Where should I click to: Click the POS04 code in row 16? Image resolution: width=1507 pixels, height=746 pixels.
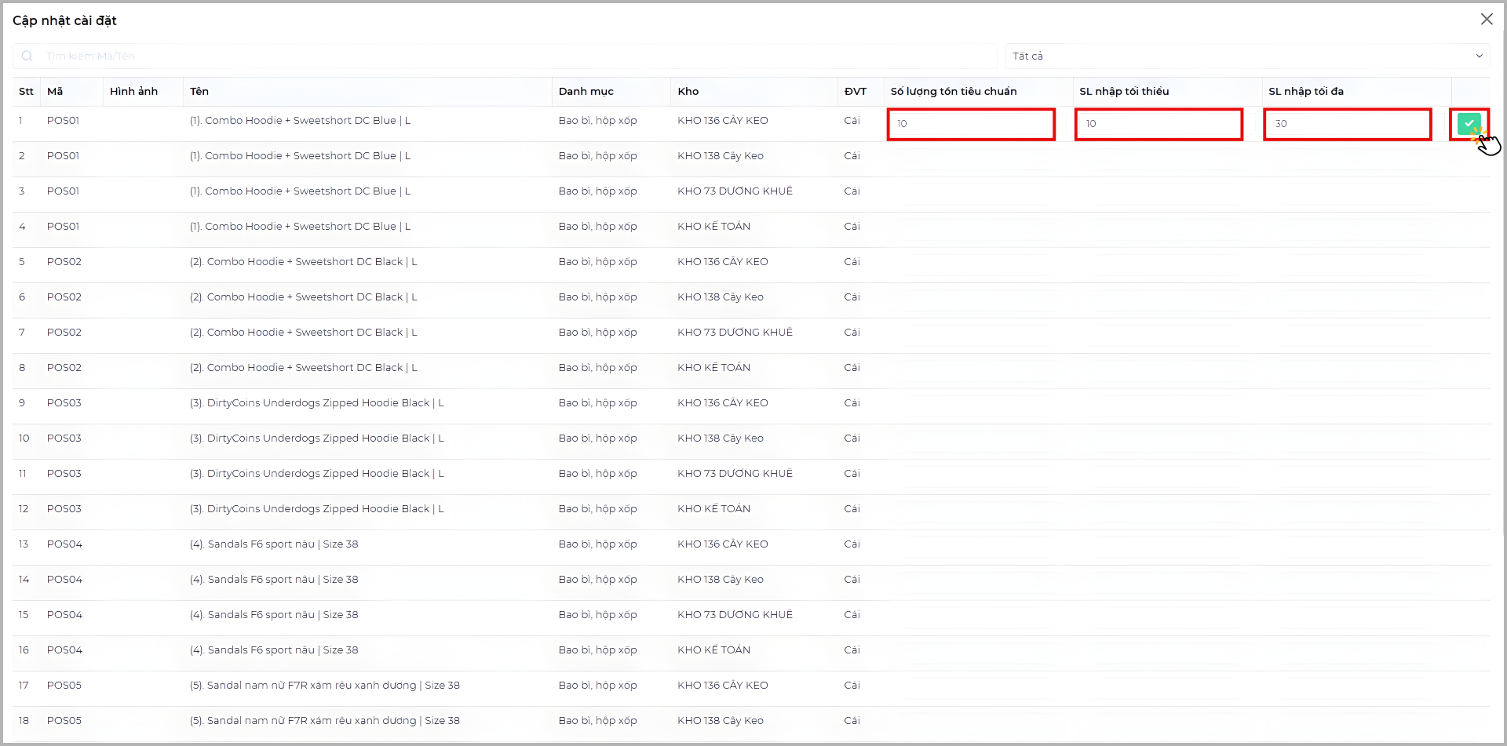pos(64,650)
